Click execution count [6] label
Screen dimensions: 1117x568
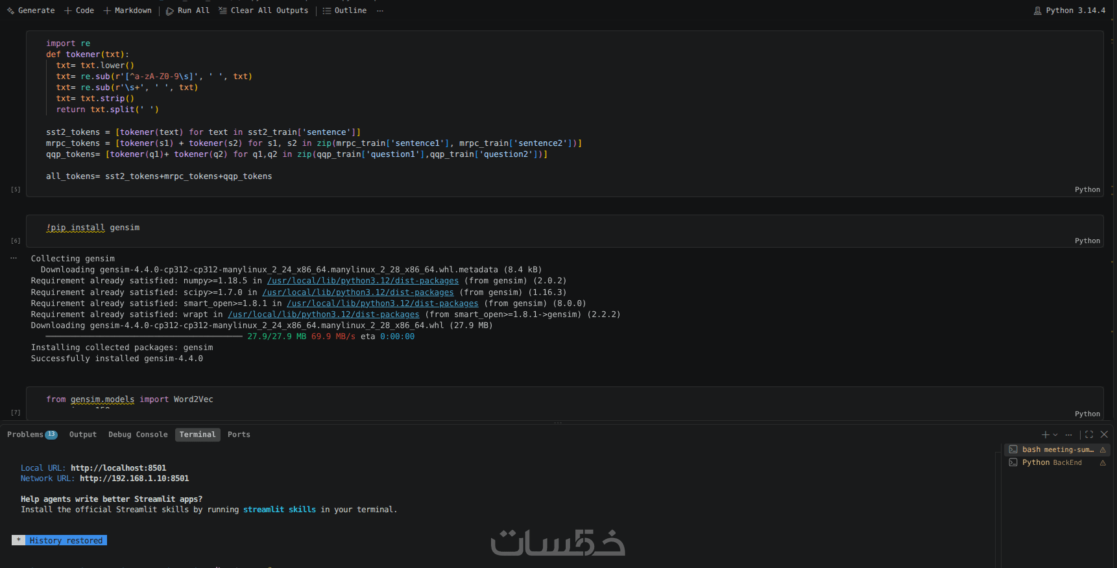pos(16,241)
